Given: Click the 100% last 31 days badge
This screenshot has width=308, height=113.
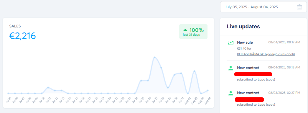Looking at the screenshot, I should click(193, 32).
